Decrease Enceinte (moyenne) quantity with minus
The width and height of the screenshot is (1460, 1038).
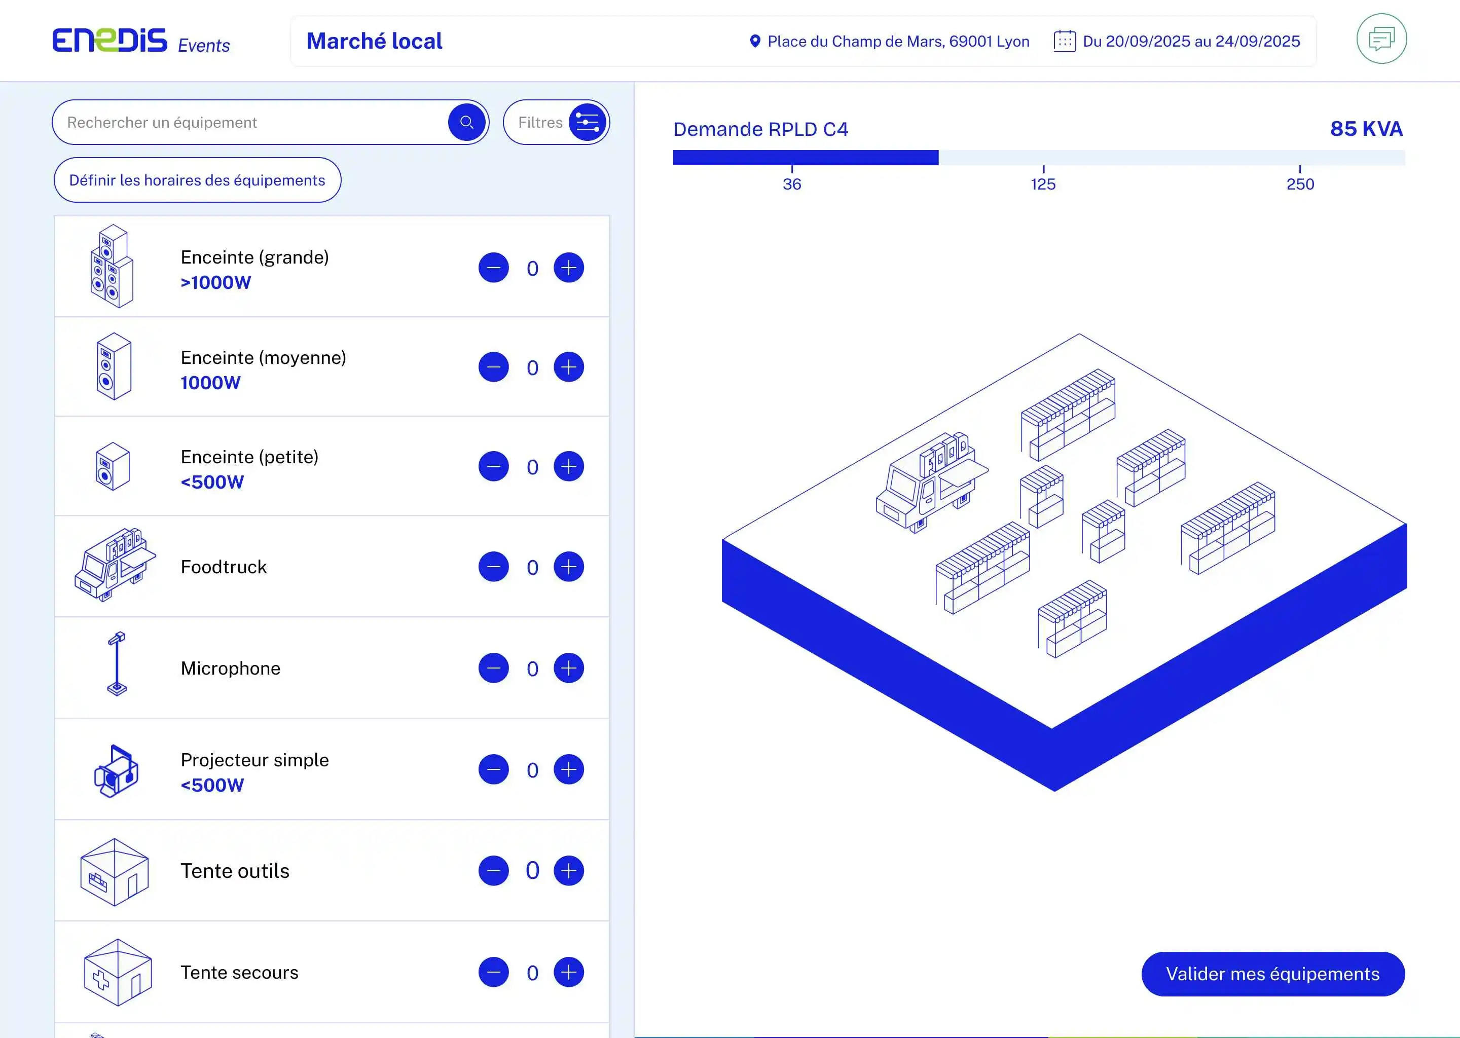493,367
